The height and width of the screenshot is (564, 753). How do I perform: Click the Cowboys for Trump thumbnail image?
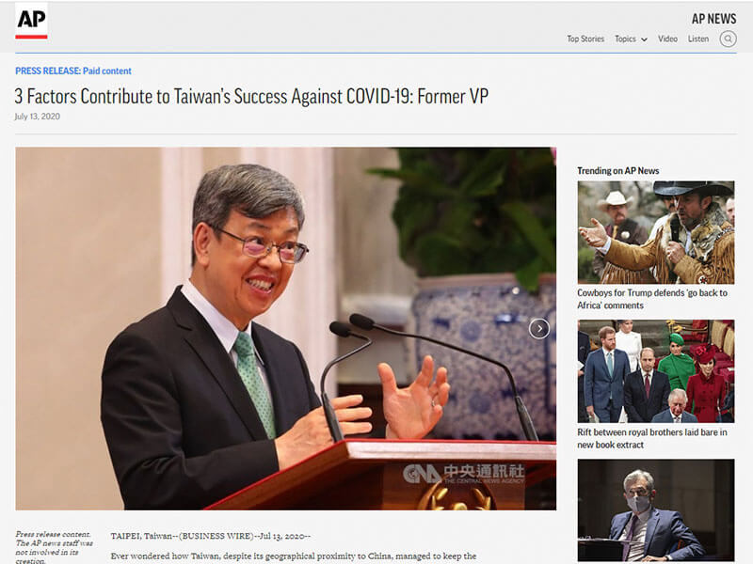(655, 232)
